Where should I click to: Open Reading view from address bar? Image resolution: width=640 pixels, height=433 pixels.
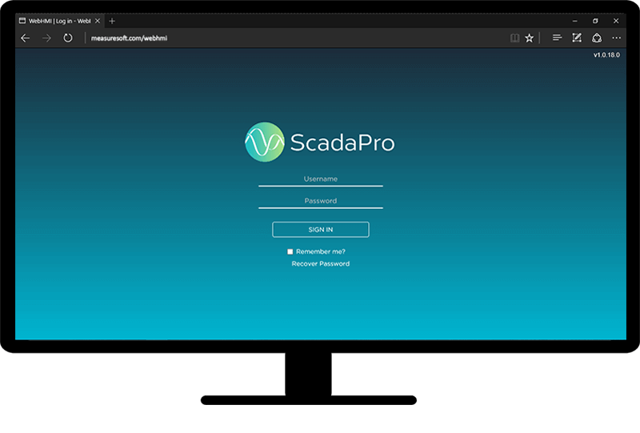[x=515, y=38]
